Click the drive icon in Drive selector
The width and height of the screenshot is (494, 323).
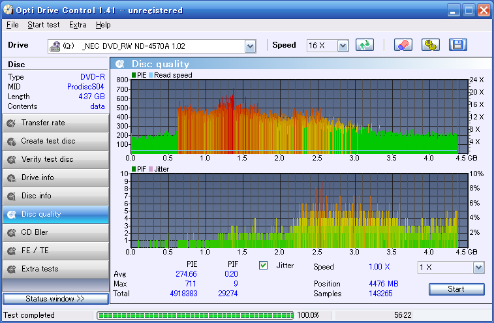click(55, 46)
